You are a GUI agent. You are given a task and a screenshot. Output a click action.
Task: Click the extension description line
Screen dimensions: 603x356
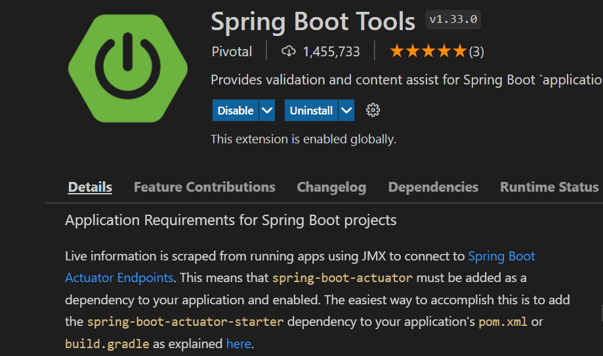[x=407, y=80]
